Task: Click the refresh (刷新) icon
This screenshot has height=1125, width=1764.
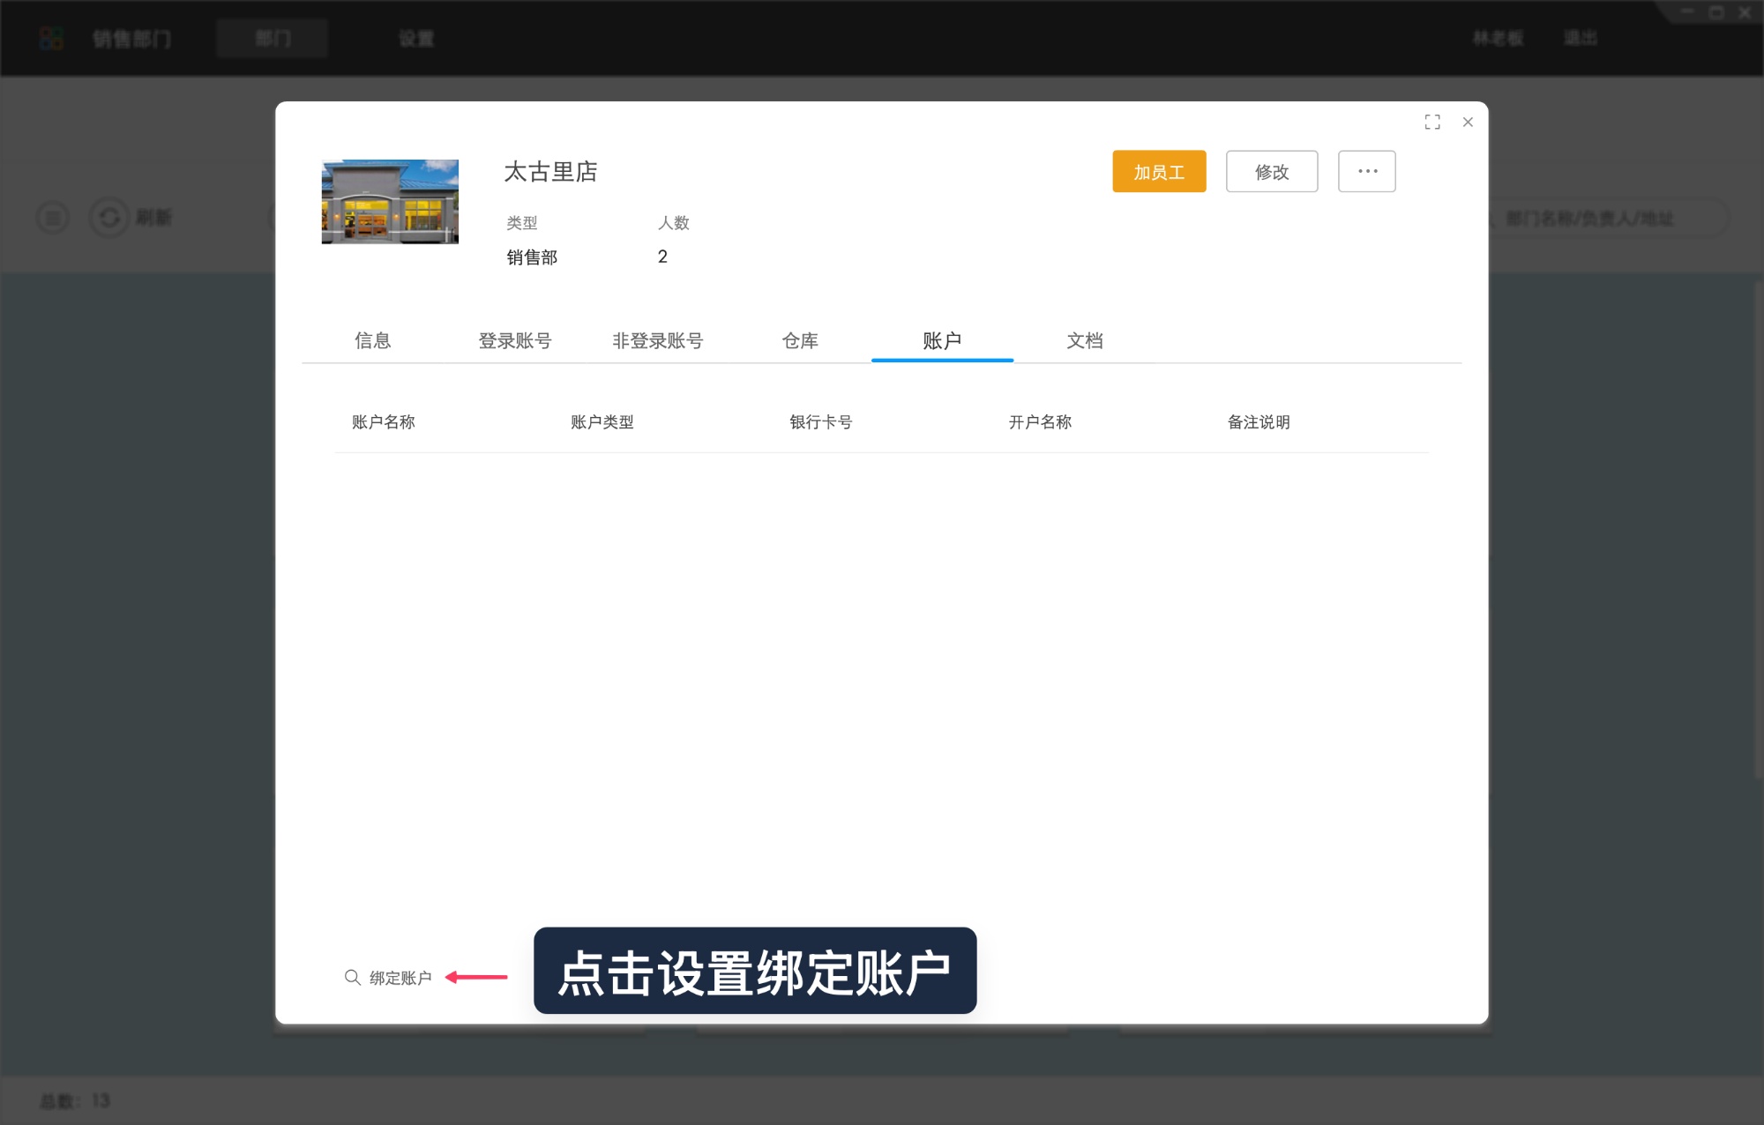Action: tap(109, 217)
